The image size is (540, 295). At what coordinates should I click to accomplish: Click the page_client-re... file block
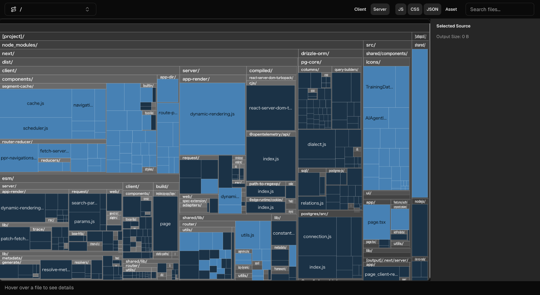coord(381,274)
